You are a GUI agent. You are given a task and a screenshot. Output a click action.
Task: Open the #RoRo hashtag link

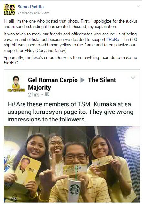tap(113, 39)
